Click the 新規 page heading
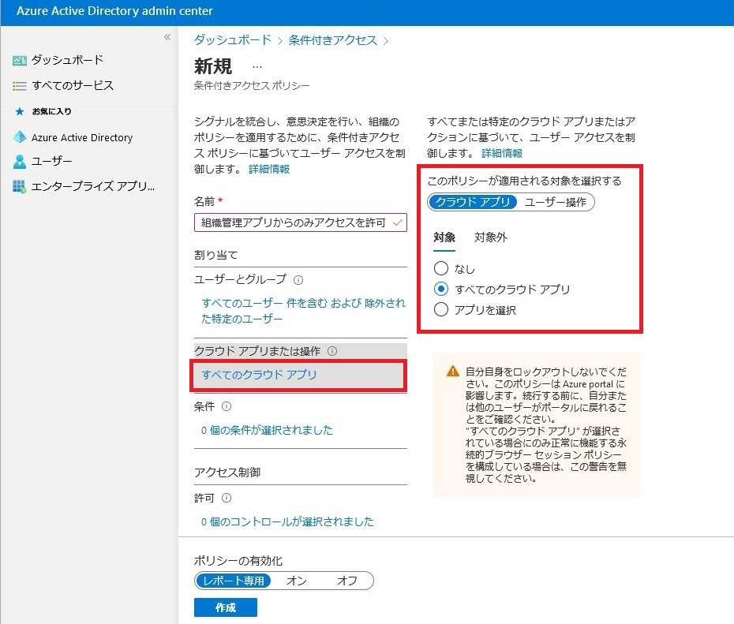Screen dimensions: 734x624 point(213,66)
